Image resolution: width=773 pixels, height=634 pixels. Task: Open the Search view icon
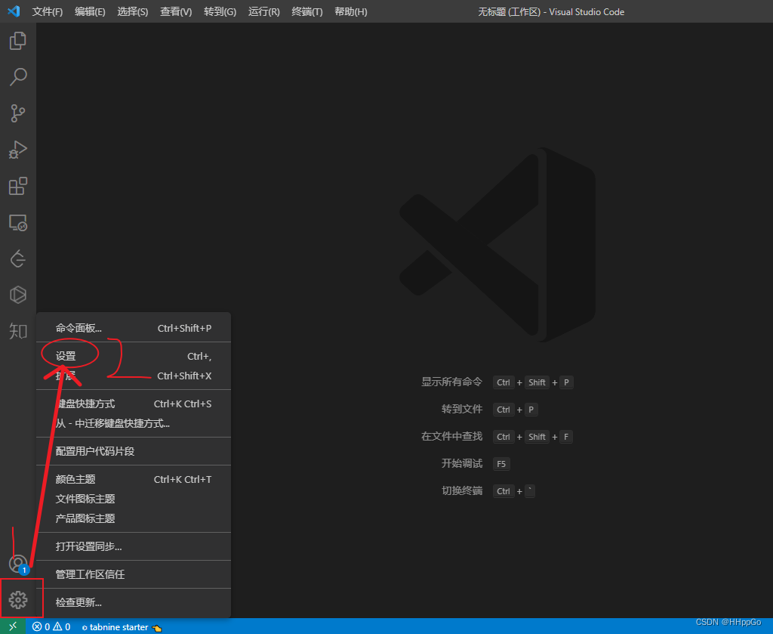point(18,77)
